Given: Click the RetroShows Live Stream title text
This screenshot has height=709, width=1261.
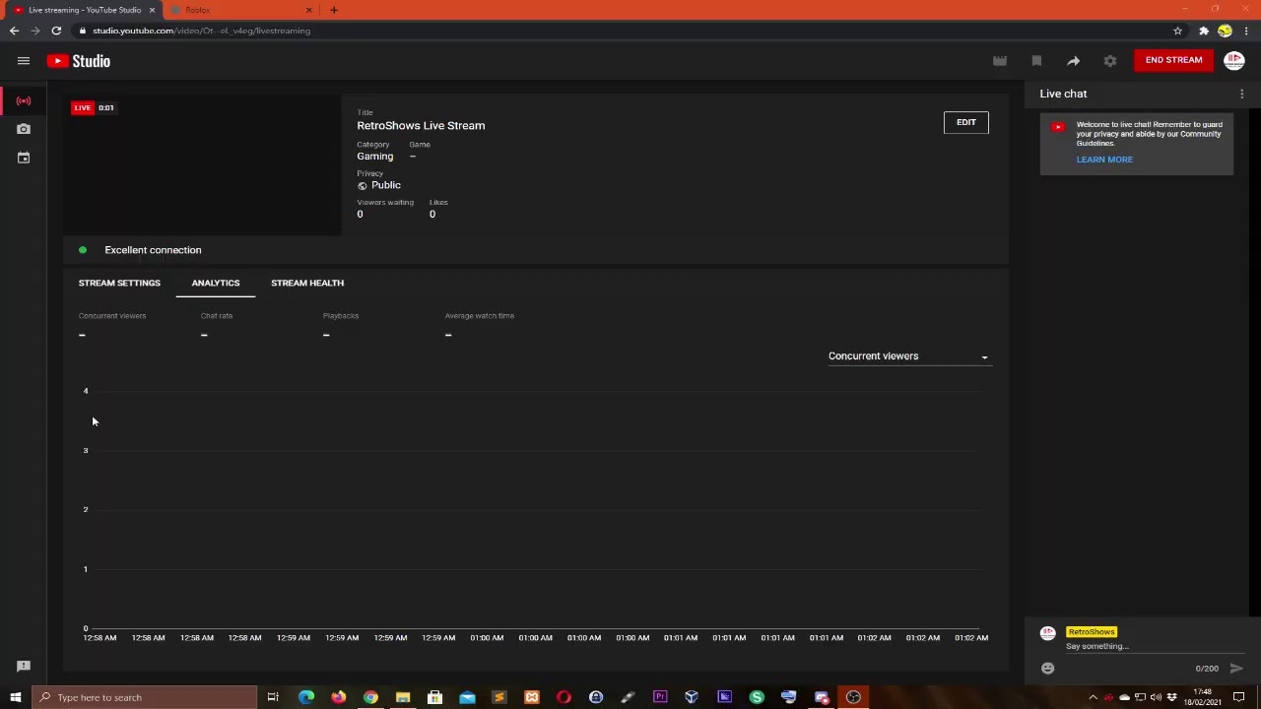Looking at the screenshot, I should coord(421,126).
